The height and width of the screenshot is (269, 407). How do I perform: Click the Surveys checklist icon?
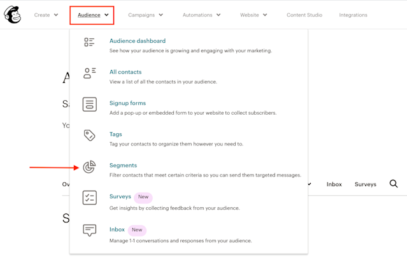point(90,198)
